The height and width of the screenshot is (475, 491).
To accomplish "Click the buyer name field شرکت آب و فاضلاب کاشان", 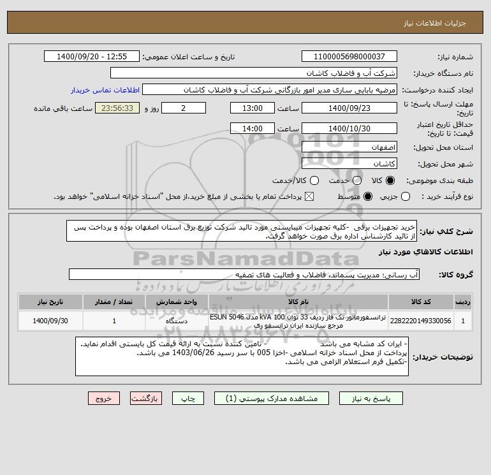I will [254, 73].
